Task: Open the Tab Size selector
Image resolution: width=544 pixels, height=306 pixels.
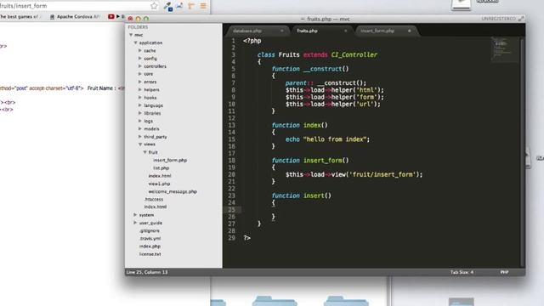Action: [x=462, y=272]
